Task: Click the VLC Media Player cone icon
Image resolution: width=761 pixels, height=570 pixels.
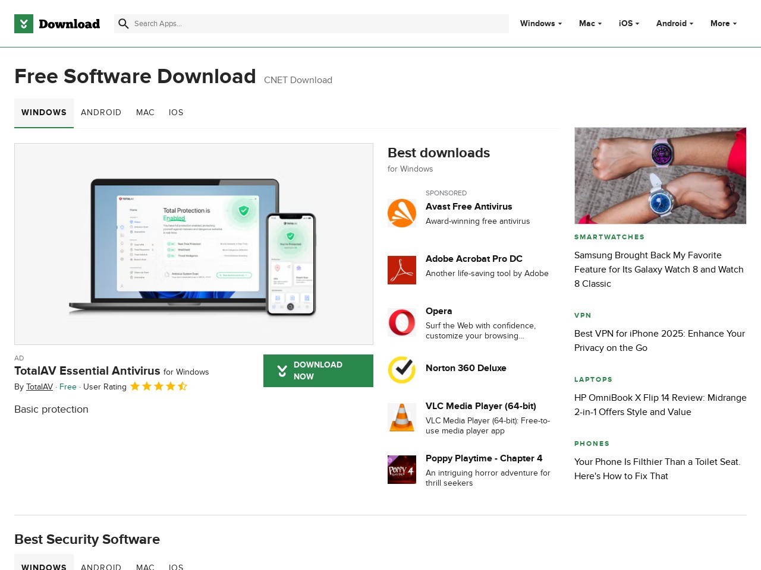Action: click(x=402, y=418)
